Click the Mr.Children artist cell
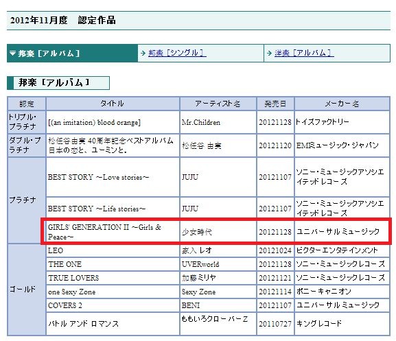Image resolution: width=396 pixels, height=341 pixels. pos(218,122)
